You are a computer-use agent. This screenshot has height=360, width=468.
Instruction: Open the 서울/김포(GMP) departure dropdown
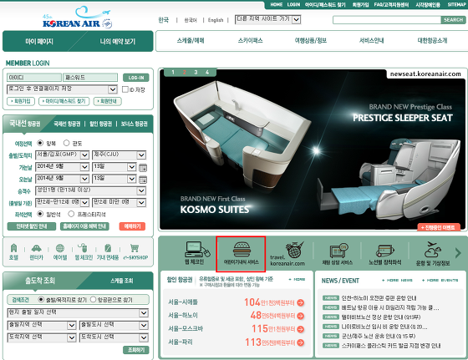pyautogui.click(x=62, y=155)
